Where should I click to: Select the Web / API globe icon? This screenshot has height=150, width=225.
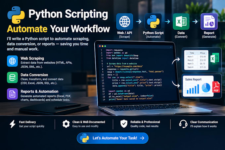[x=124, y=22]
